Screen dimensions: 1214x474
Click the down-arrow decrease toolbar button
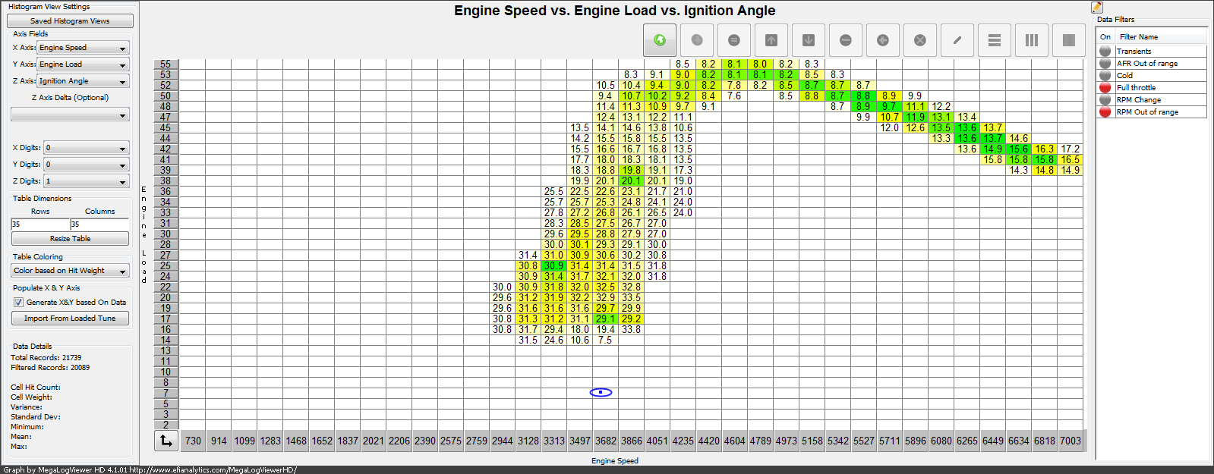(x=809, y=40)
